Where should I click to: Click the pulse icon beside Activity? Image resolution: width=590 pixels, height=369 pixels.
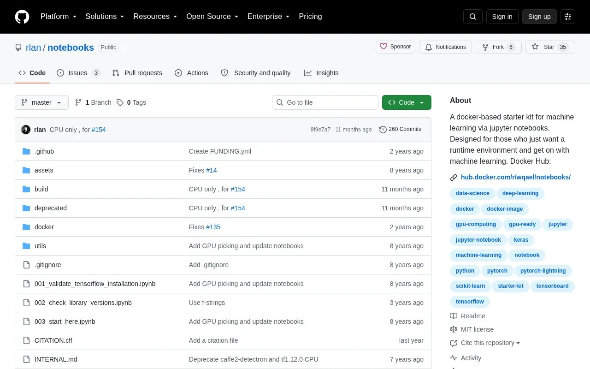(x=454, y=358)
